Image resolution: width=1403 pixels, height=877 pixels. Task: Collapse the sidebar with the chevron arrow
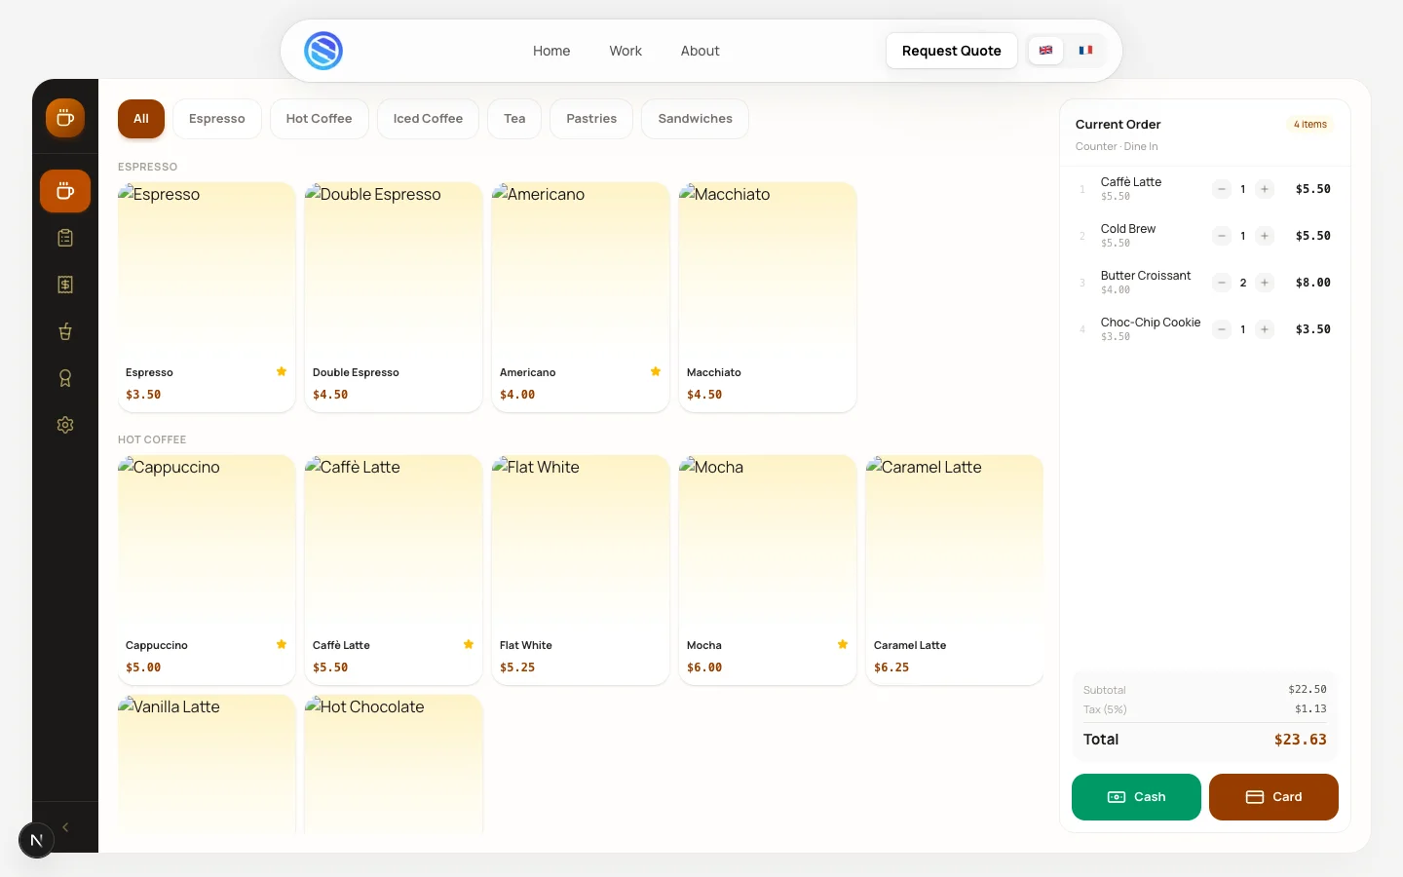point(65,827)
